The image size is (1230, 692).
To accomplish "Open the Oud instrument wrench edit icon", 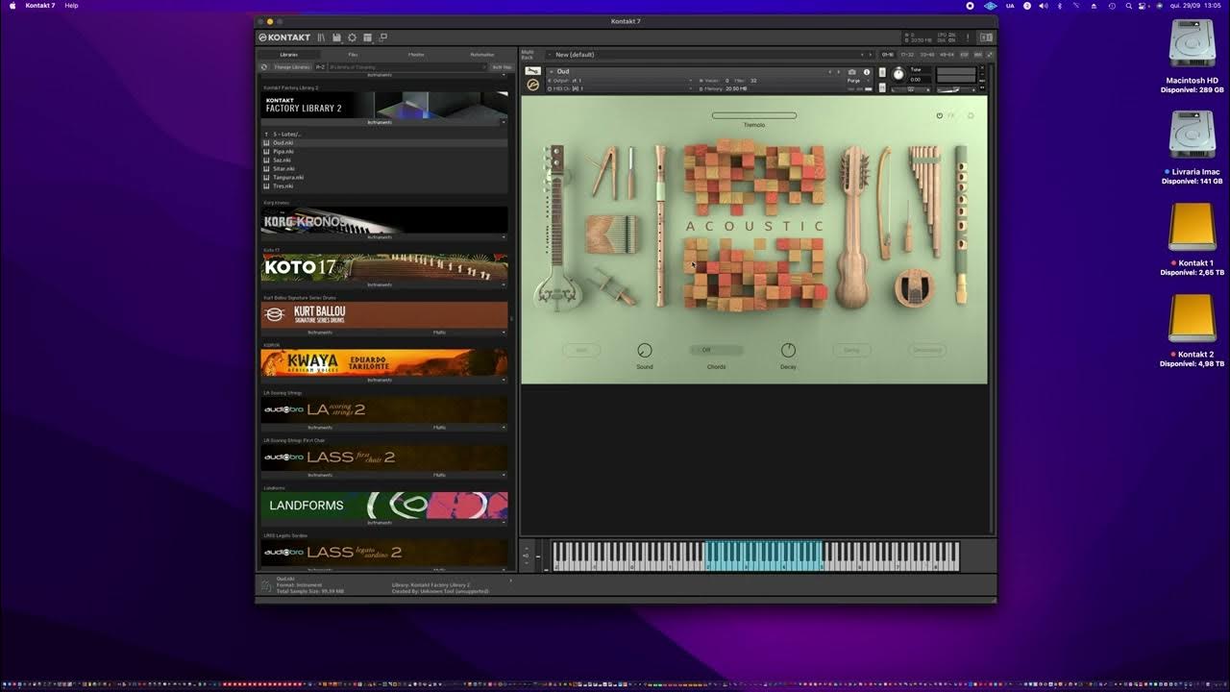I will point(533,71).
